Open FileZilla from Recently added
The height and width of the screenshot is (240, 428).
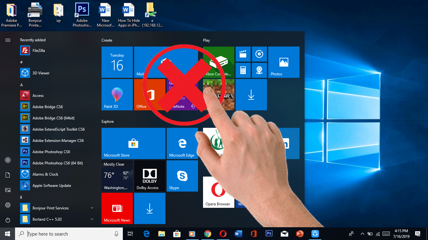(57, 51)
